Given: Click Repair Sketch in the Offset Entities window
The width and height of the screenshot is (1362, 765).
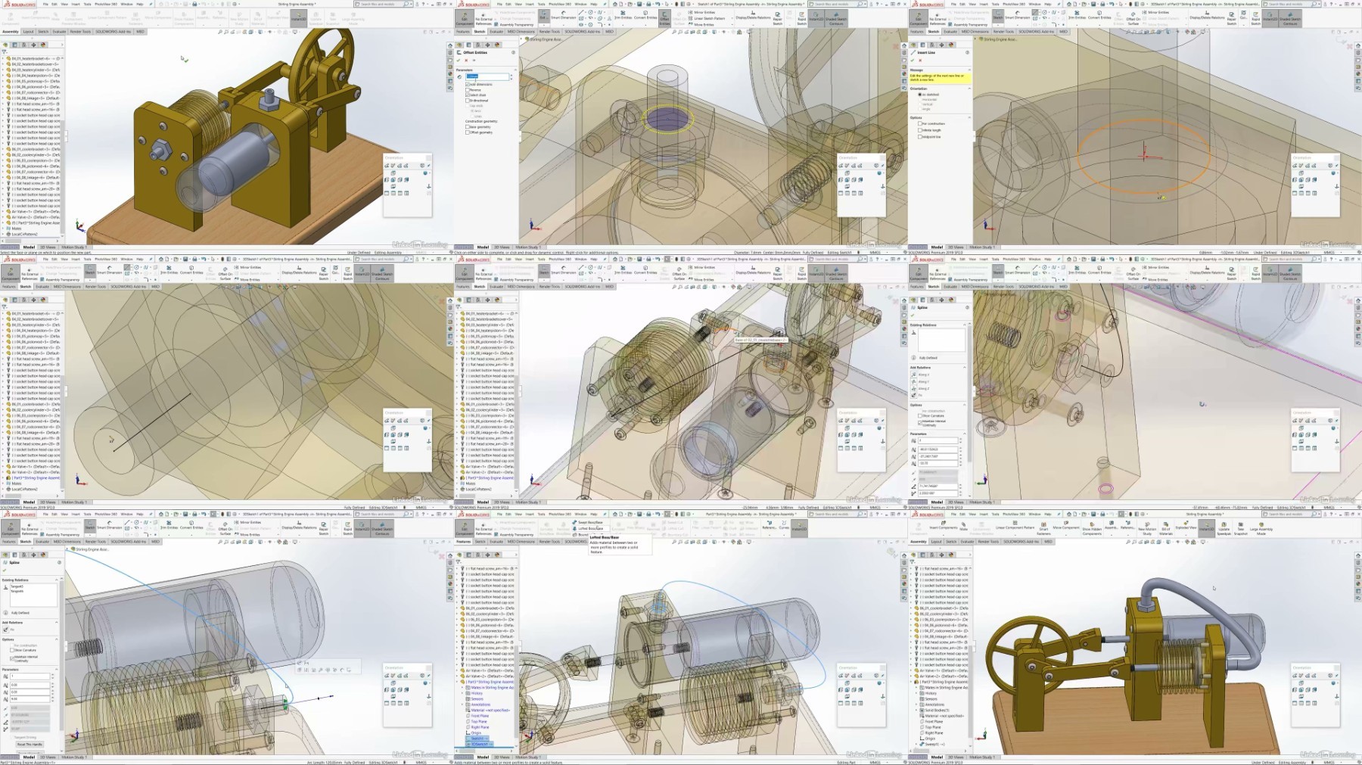Looking at the screenshot, I should [x=777, y=19].
